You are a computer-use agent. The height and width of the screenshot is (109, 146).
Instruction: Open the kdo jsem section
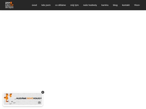46,5
